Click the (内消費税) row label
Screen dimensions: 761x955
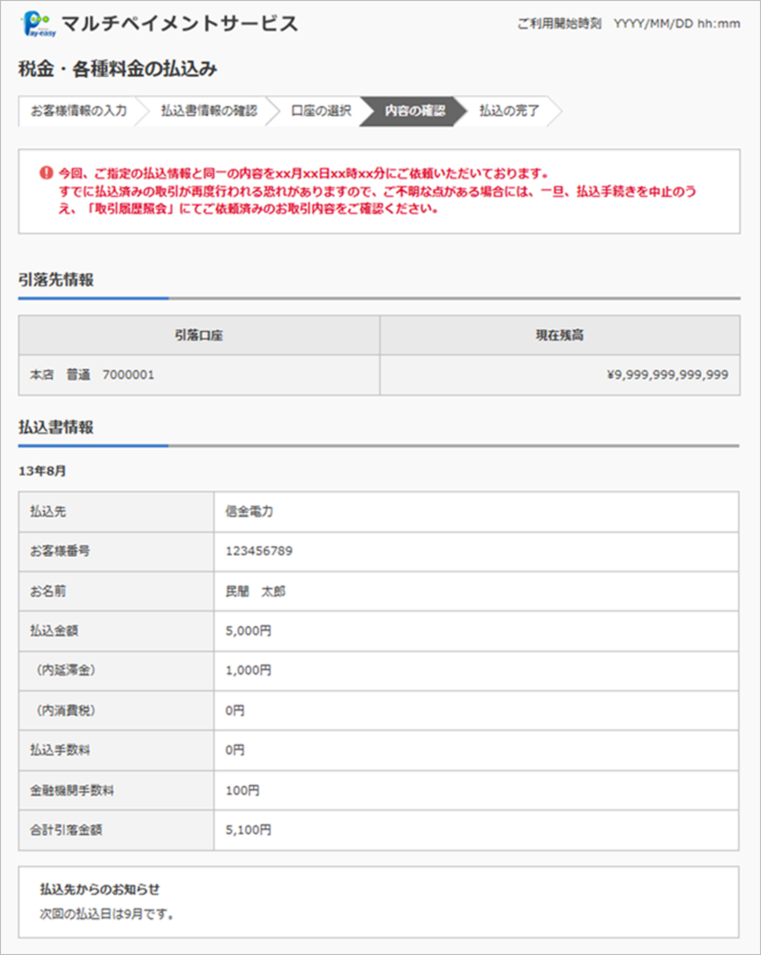pos(66,710)
